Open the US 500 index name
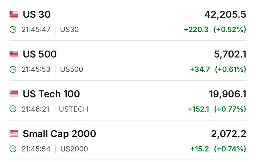The image size is (256, 162). point(40,54)
